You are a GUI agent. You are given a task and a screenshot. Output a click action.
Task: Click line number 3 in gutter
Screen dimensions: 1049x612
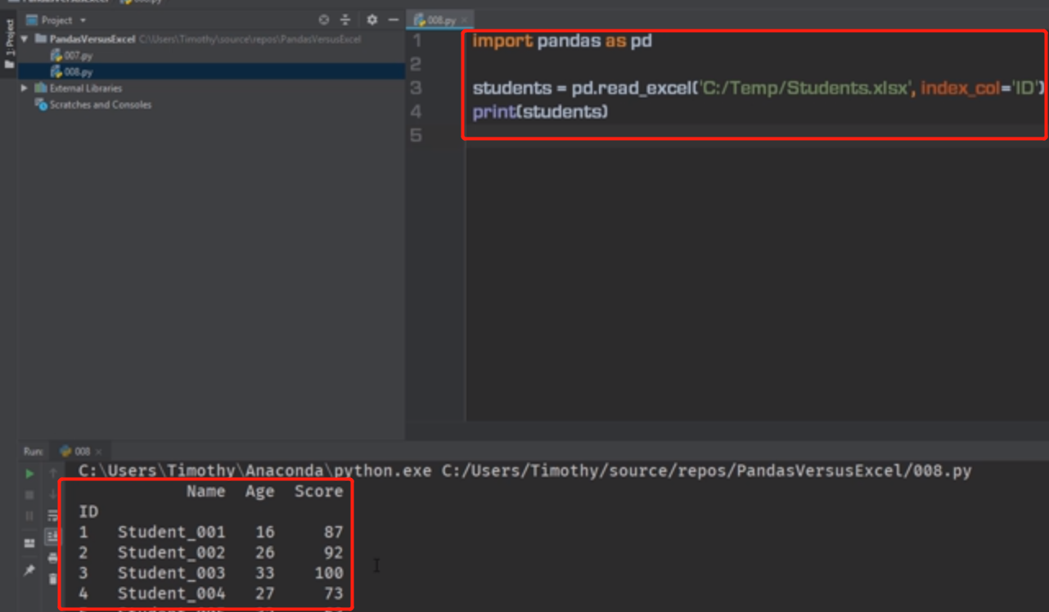(417, 88)
